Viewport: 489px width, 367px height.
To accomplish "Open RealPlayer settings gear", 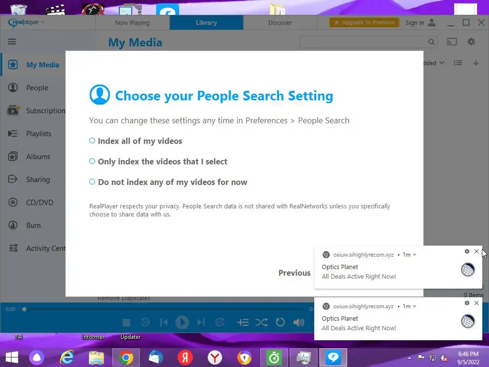I will coord(471,42).
